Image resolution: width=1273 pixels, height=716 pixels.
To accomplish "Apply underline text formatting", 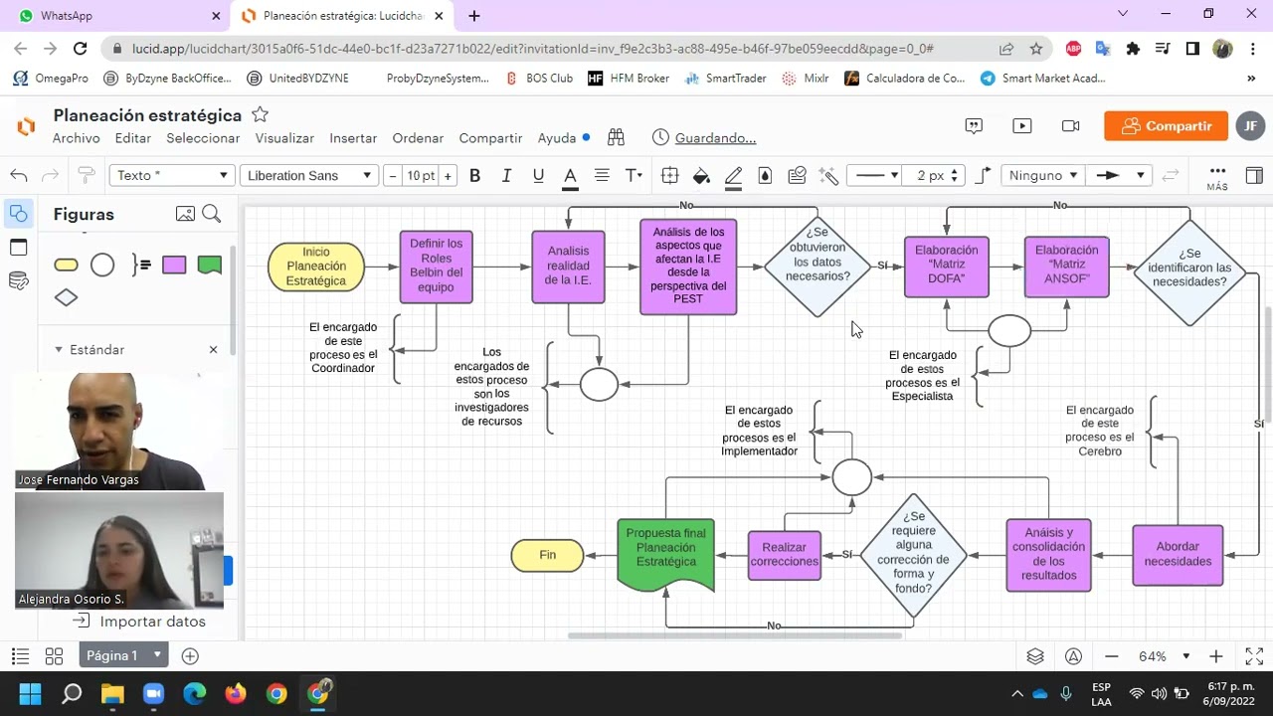I will pos(538,176).
